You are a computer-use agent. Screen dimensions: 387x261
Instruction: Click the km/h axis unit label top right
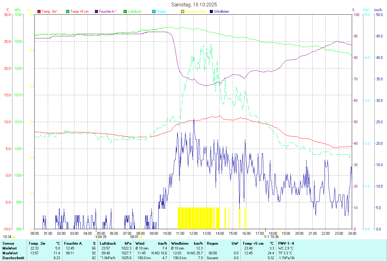coord(378,10)
